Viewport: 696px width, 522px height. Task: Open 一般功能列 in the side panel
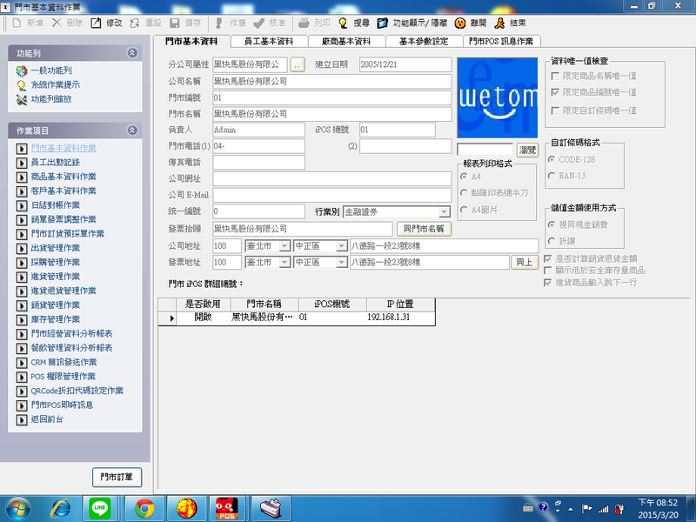tap(51, 70)
